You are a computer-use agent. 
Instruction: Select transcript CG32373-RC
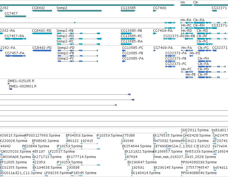(x=174, y=36)
